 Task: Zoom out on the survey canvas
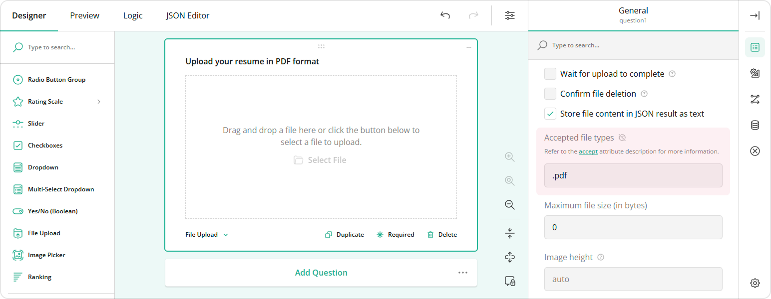coord(510,204)
